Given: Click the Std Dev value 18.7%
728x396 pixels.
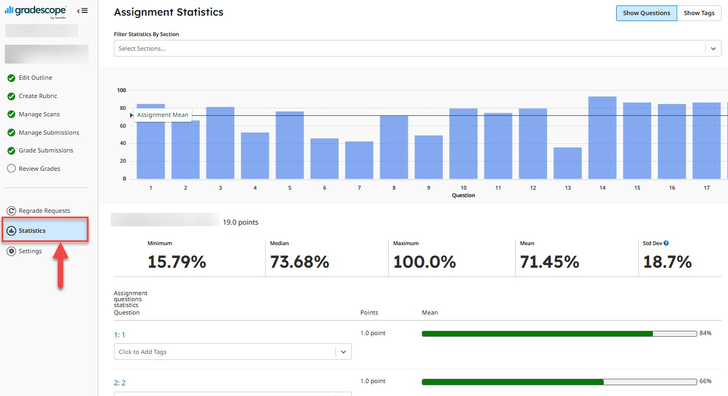Looking at the screenshot, I should (x=667, y=262).
